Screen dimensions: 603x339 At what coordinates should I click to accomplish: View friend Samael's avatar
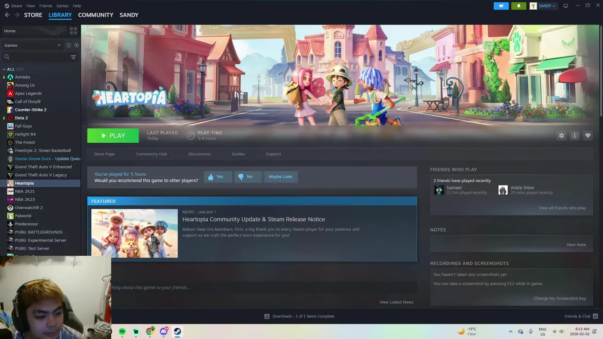tap(439, 190)
